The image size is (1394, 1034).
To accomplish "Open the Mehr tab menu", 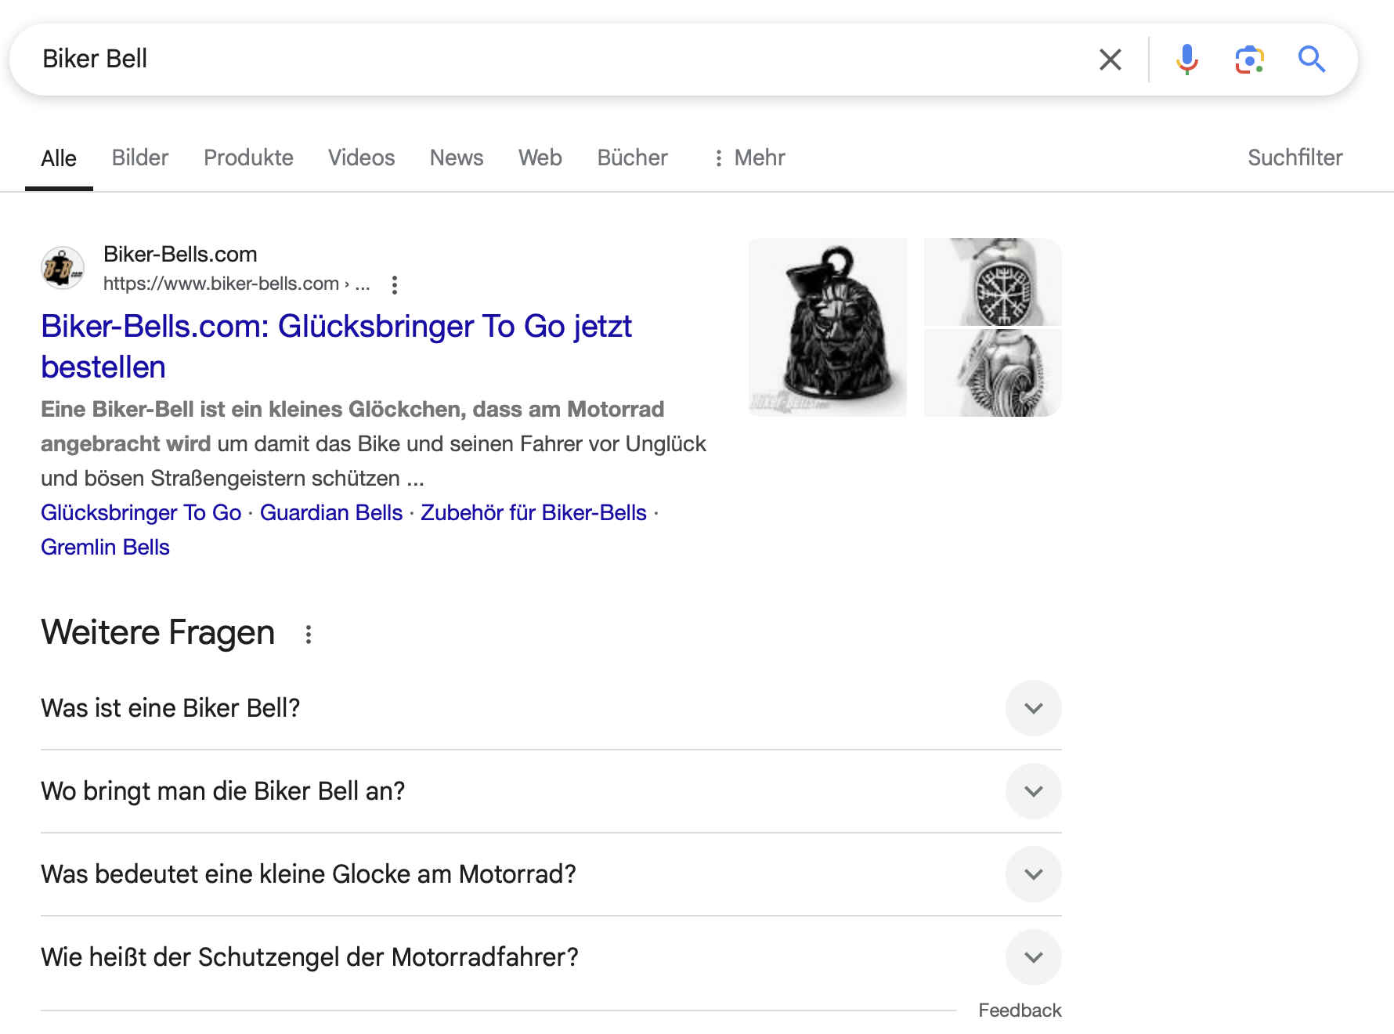I will click(749, 158).
